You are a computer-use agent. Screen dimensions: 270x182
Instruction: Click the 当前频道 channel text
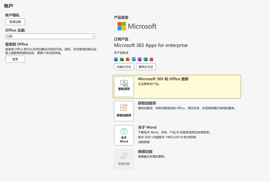(x=144, y=142)
